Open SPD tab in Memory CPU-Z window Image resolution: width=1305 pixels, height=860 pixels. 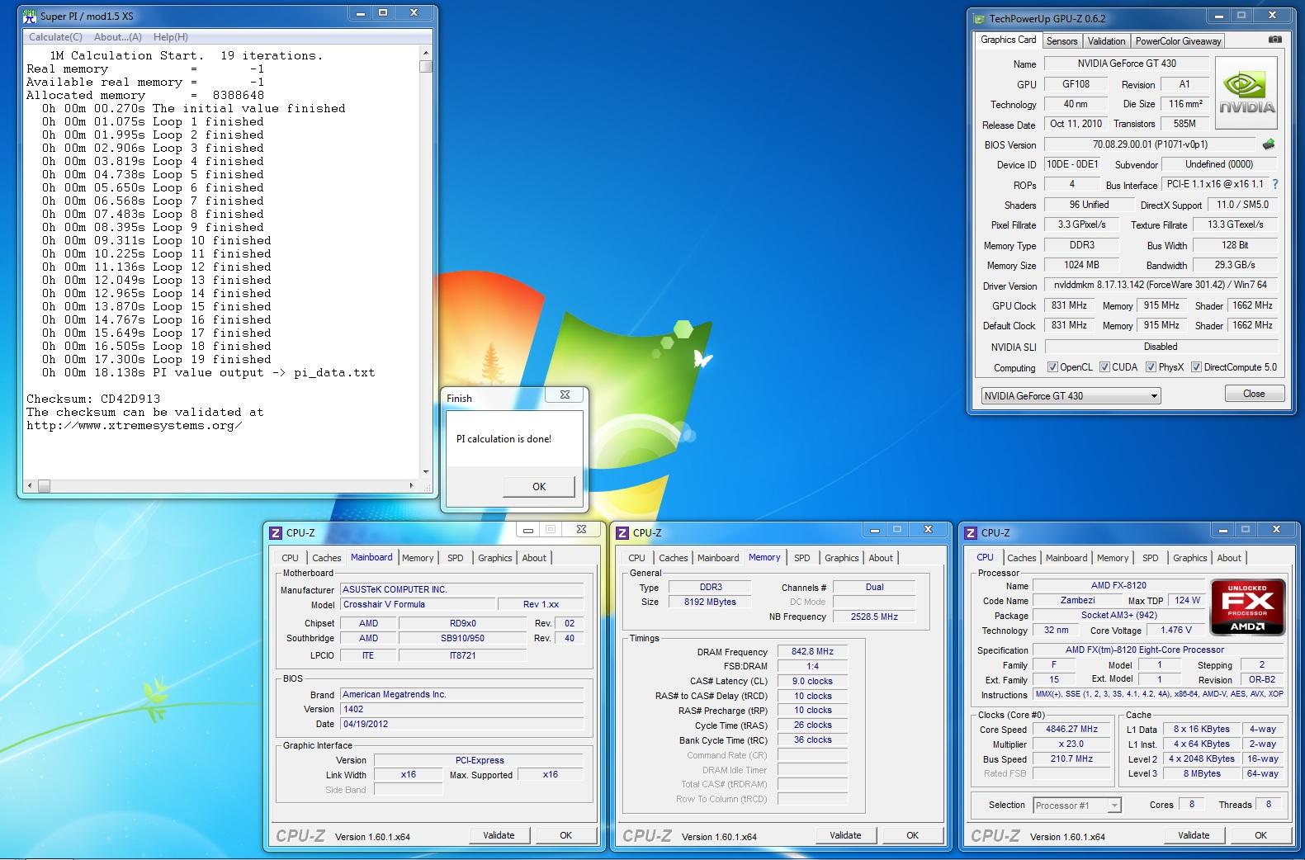pos(801,558)
